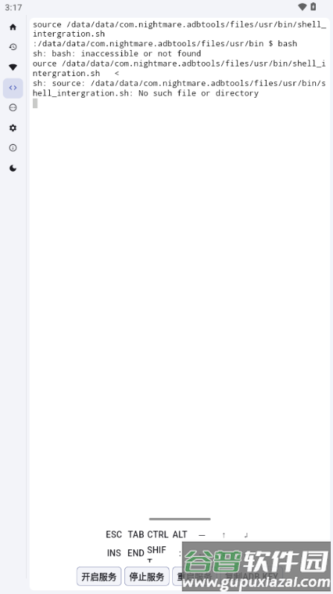Open the About info icon
333x594 pixels.
coord(13,148)
